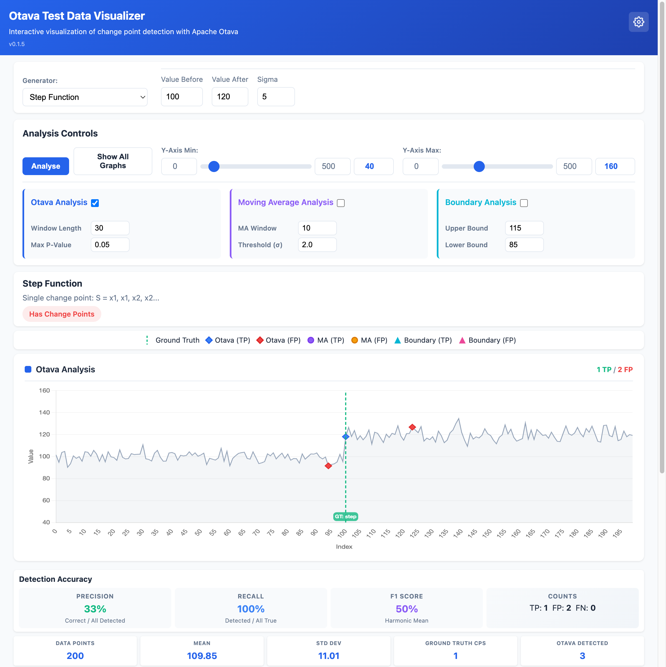Enable the Boundary Analysis checkbox
The height and width of the screenshot is (667, 666).
(524, 203)
